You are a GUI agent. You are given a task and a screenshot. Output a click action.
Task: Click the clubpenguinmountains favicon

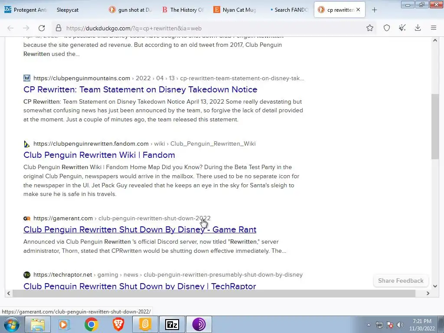pyautogui.click(x=27, y=78)
